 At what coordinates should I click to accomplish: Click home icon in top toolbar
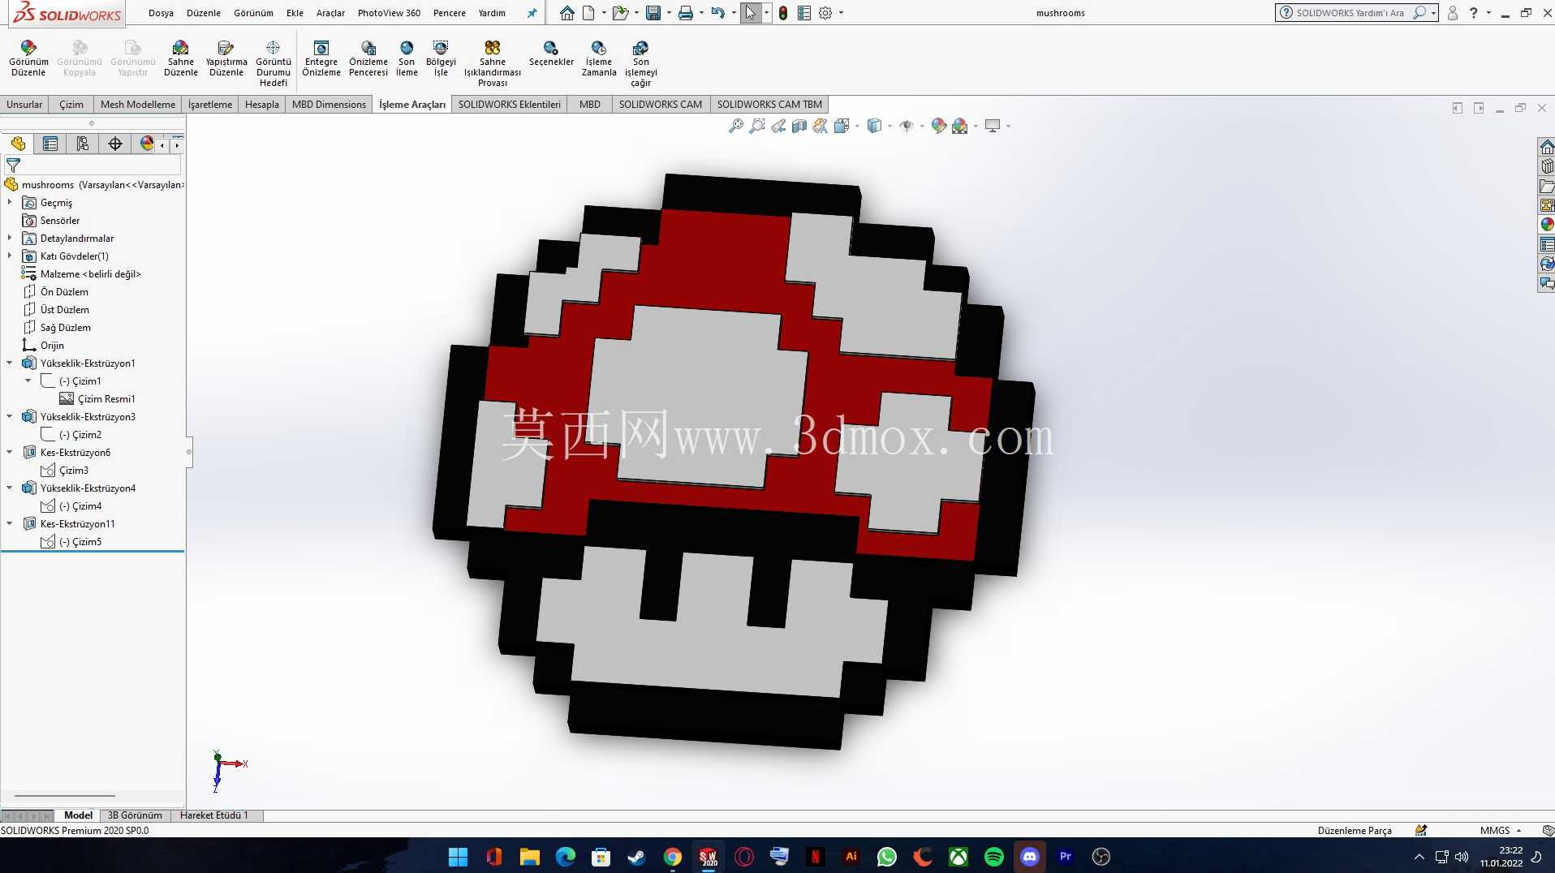pyautogui.click(x=567, y=13)
